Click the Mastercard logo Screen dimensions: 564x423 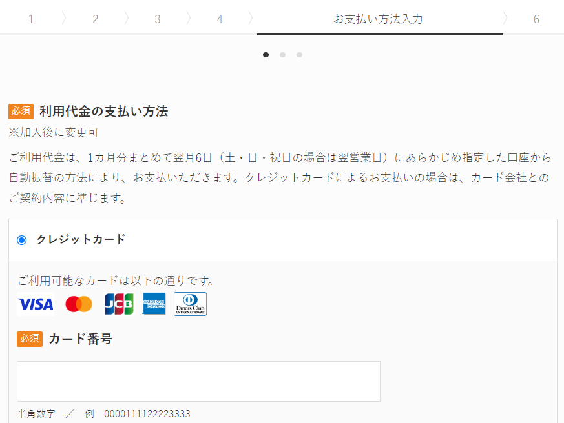[79, 304]
